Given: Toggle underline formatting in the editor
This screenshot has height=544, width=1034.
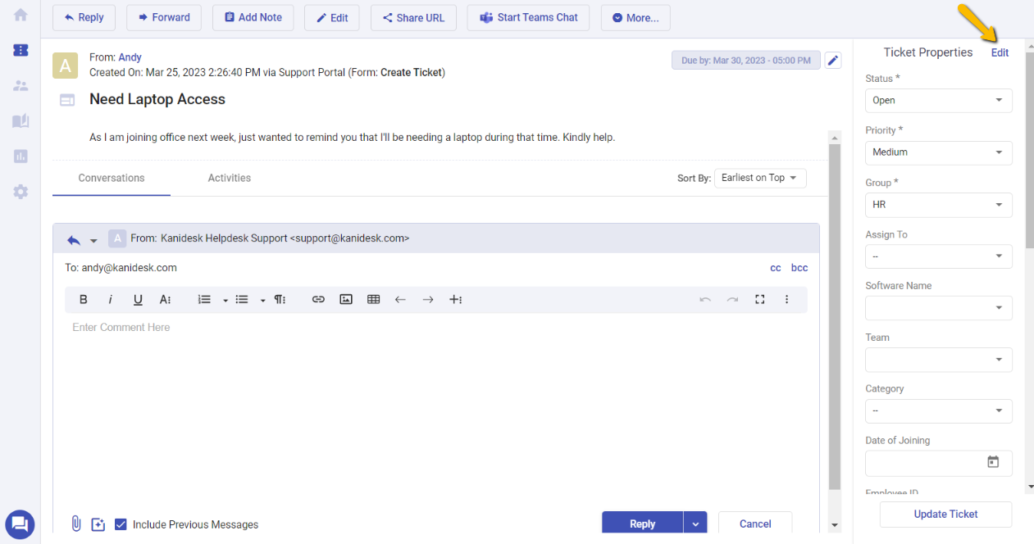Looking at the screenshot, I should click(x=138, y=299).
